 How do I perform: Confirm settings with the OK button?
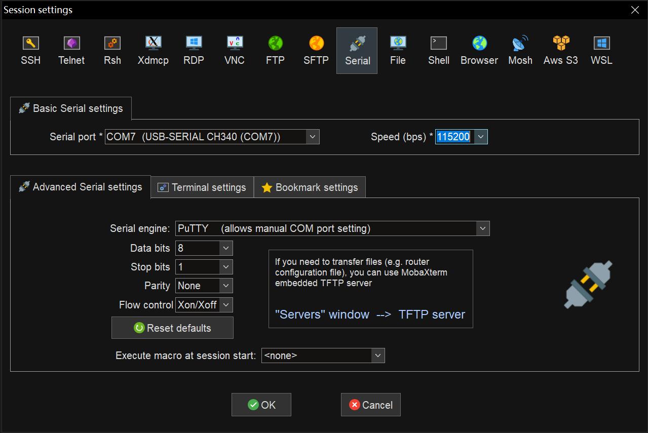point(261,405)
